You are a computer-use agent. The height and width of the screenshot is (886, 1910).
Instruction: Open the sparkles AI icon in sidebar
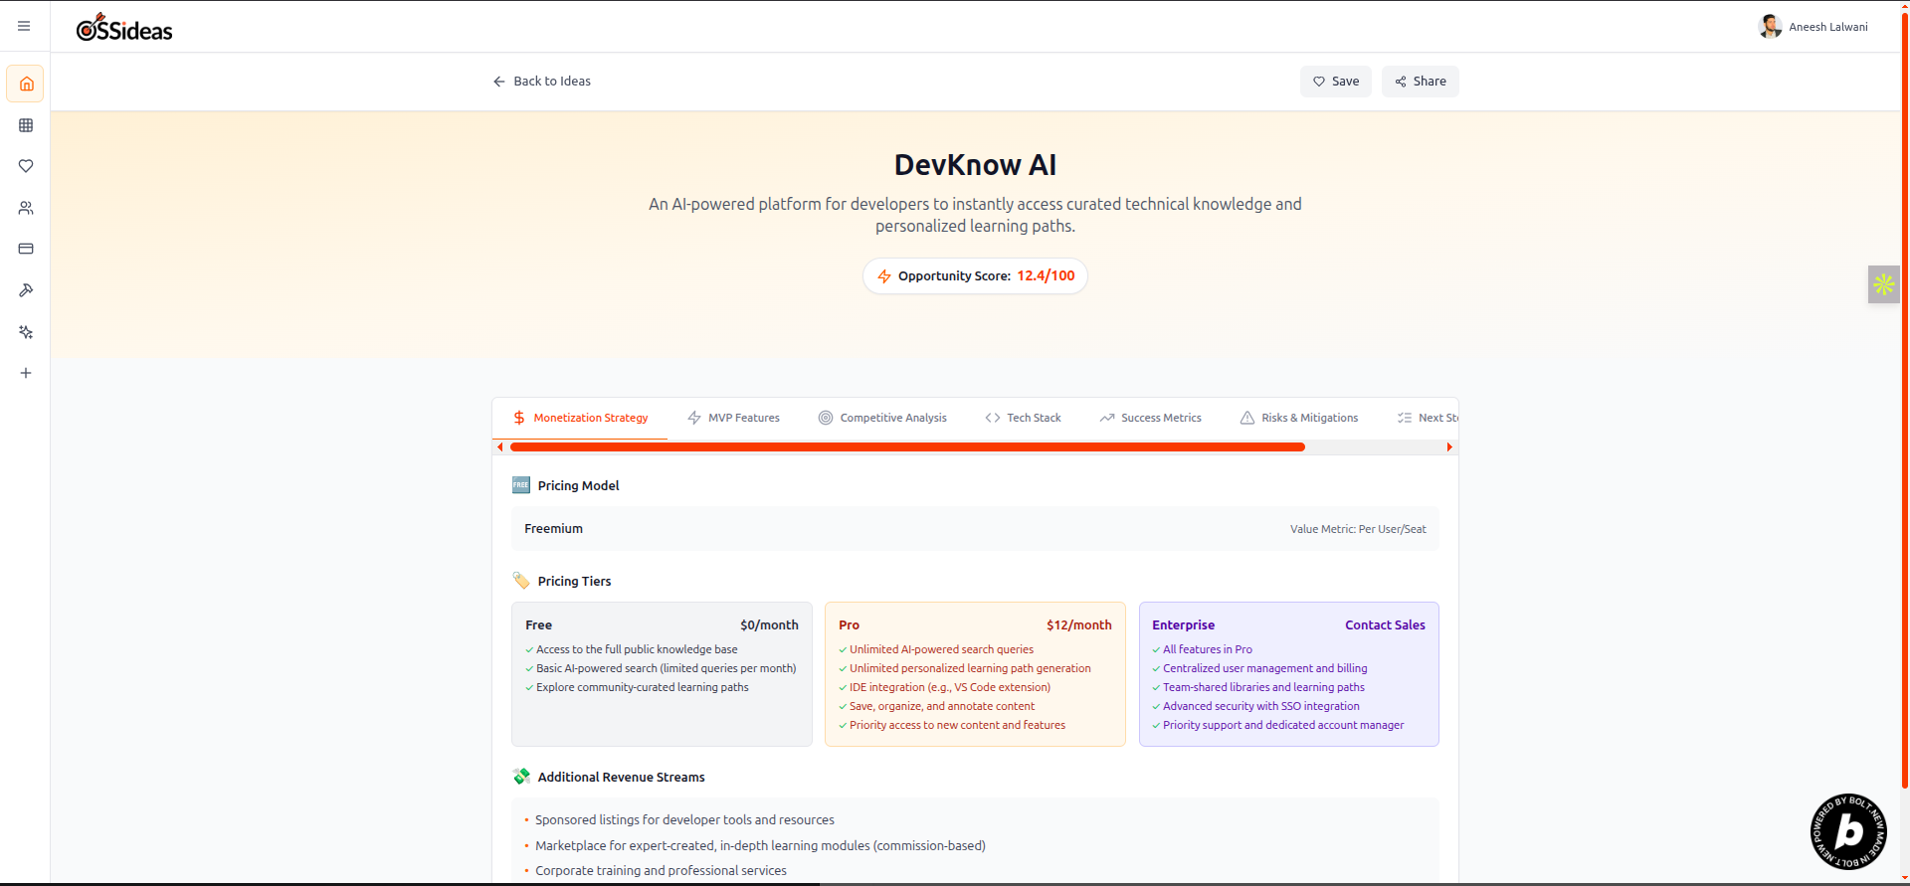click(26, 332)
